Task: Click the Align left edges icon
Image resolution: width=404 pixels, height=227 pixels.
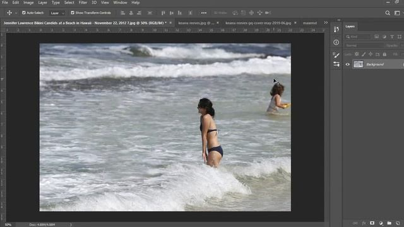Action: 123,13
